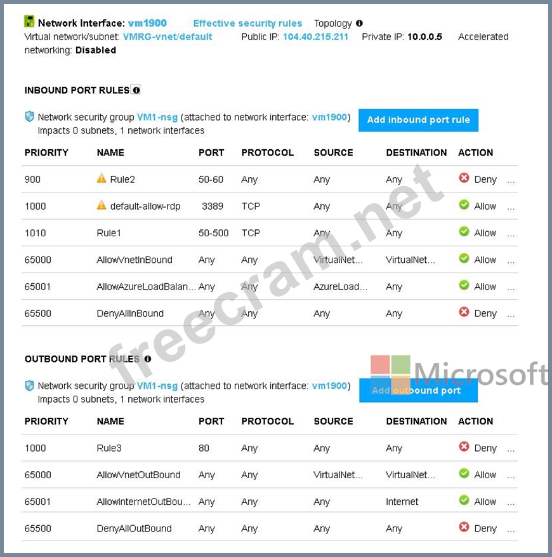
Task: Open the ellipsis menu for AllowAzureLoadBalancer rule
Action: pyautogui.click(x=511, y=290)
